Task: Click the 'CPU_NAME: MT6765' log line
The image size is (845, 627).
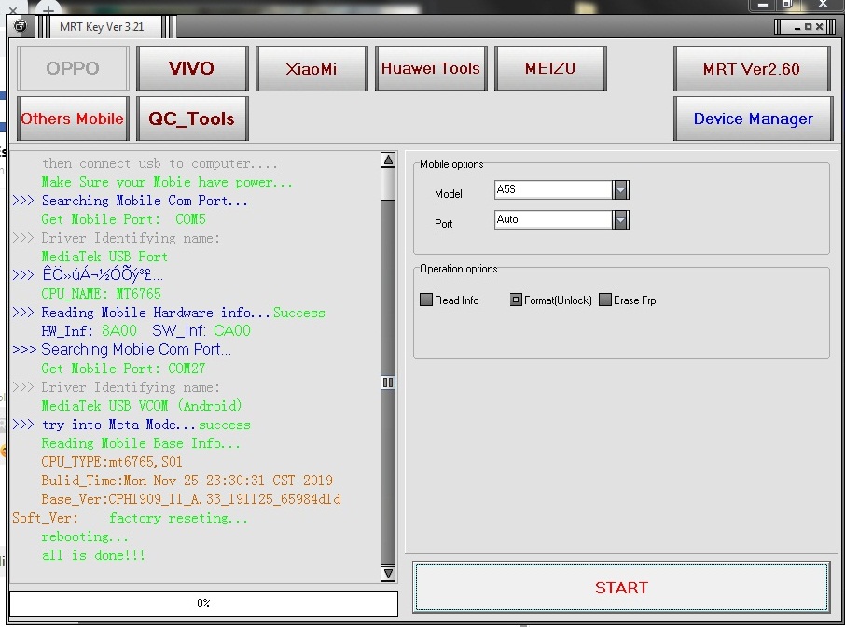Action: click(102, 294)
